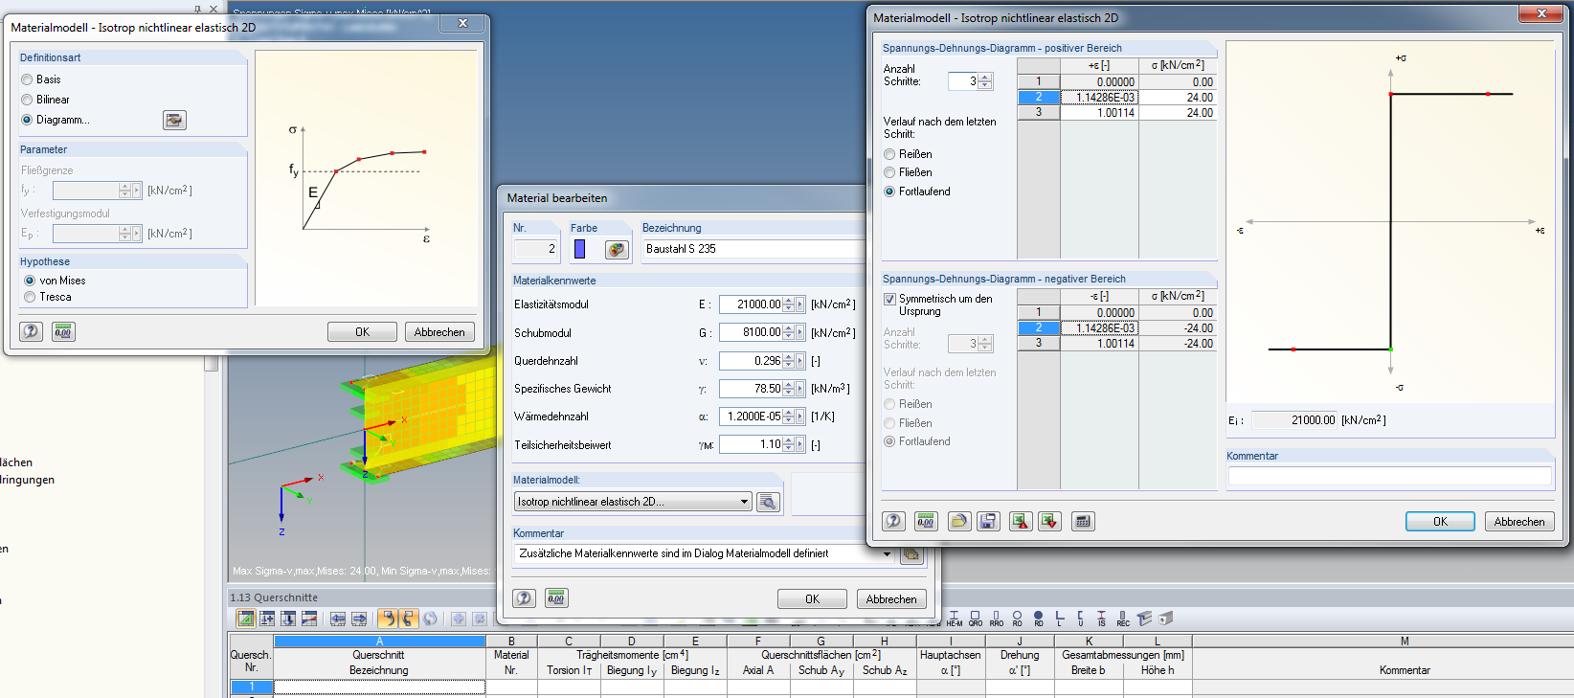Open the material library icon beside Farbe
The width and height of the screenshot is (1574, 698).
[617, 249]
